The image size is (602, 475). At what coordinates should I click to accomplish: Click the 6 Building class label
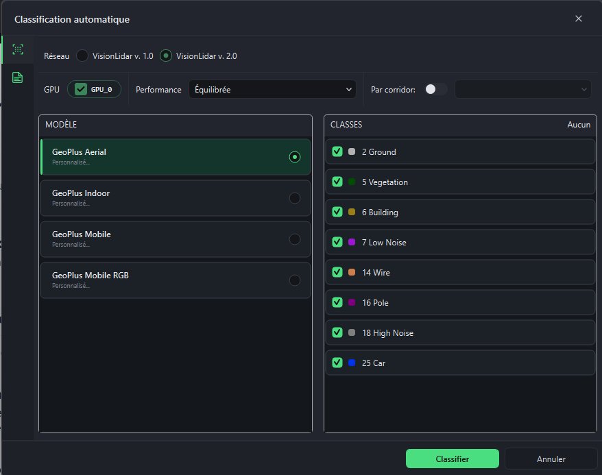pyautogui.click(x=380, y=212)
